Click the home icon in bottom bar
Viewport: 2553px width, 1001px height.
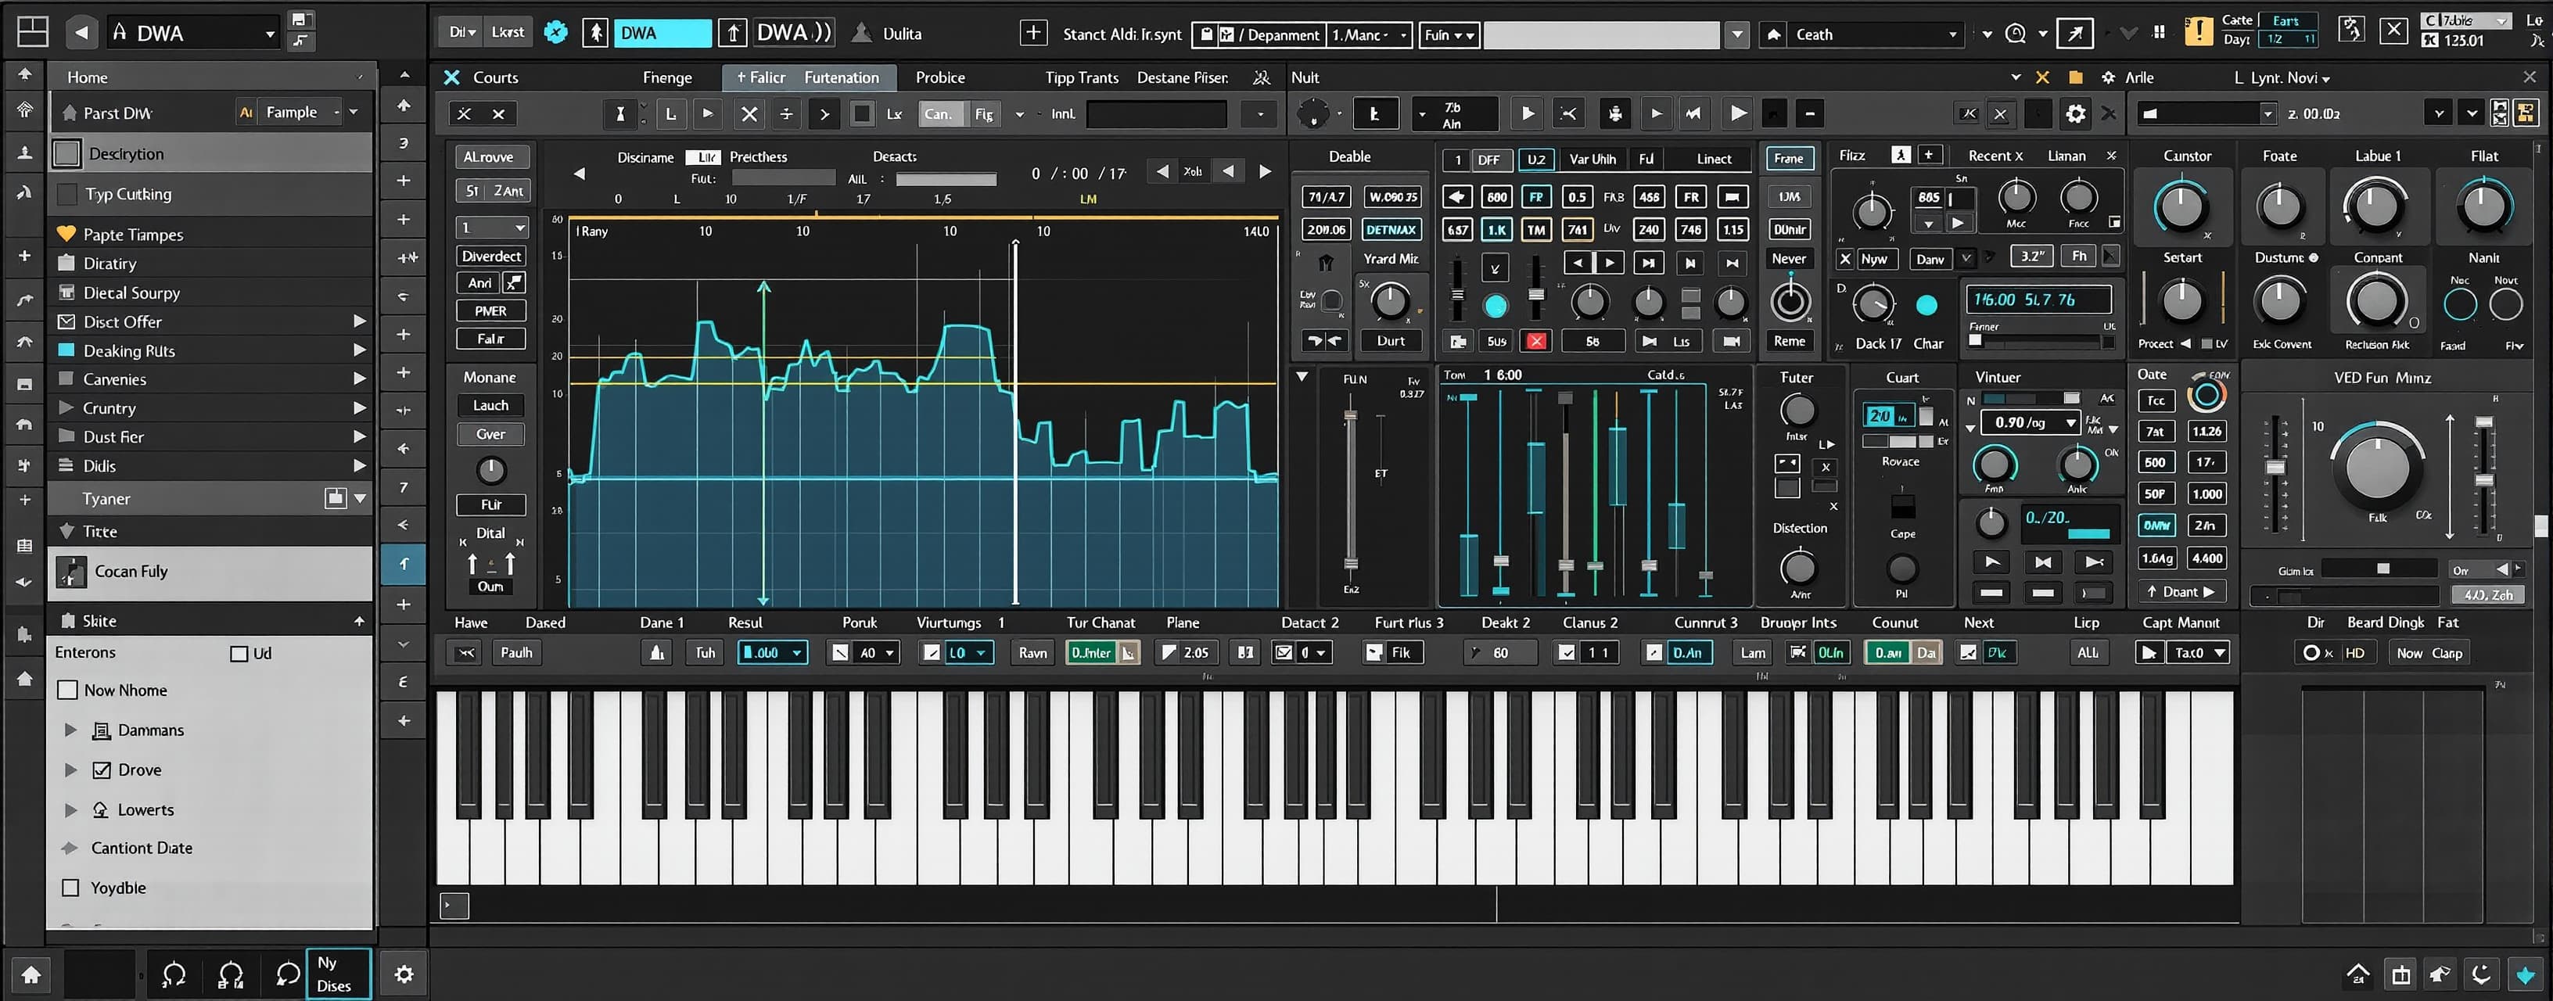point(31,975)
